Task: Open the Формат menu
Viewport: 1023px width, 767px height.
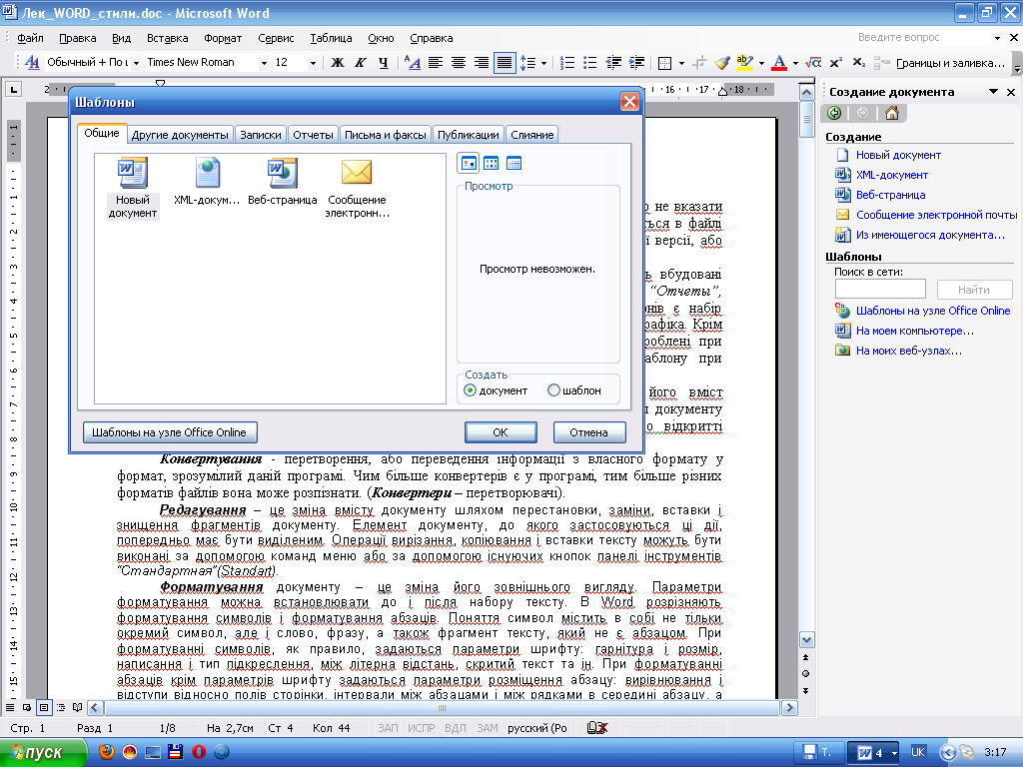Action: coord(223,38)
